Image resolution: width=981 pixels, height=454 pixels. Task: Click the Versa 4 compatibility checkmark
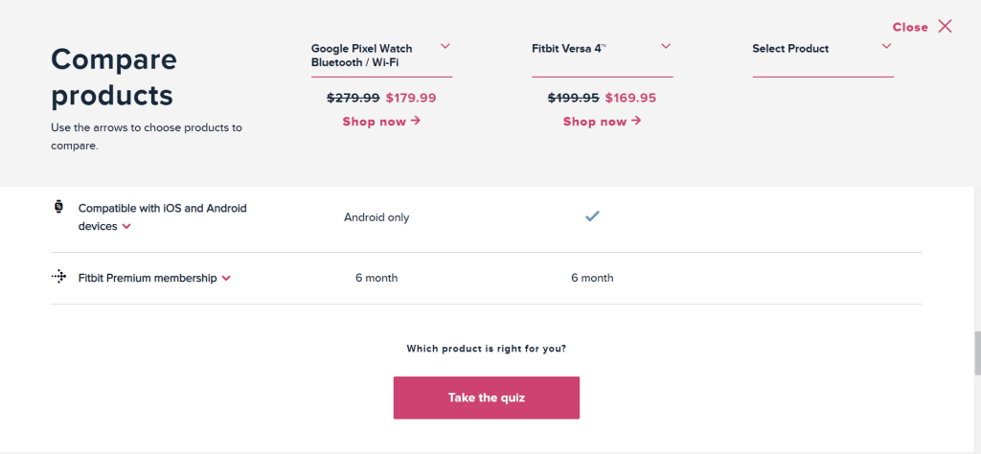pos(592,216)
